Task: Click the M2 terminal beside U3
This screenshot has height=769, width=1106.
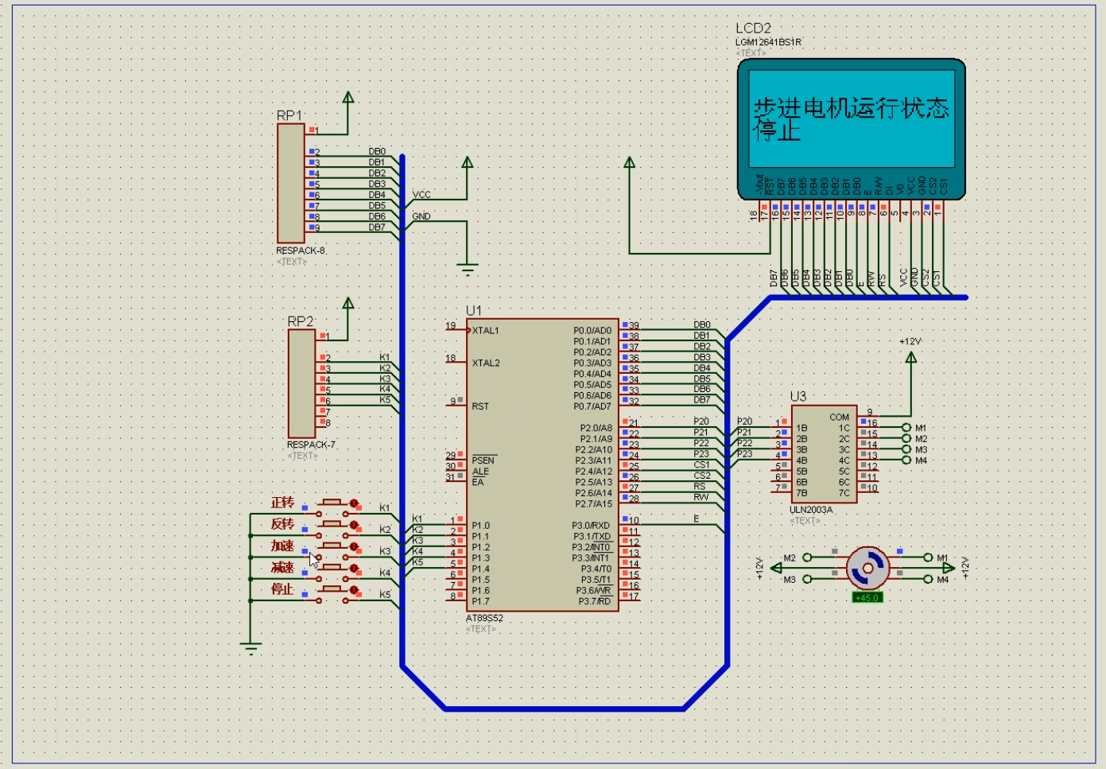Action: pos(906,439)
